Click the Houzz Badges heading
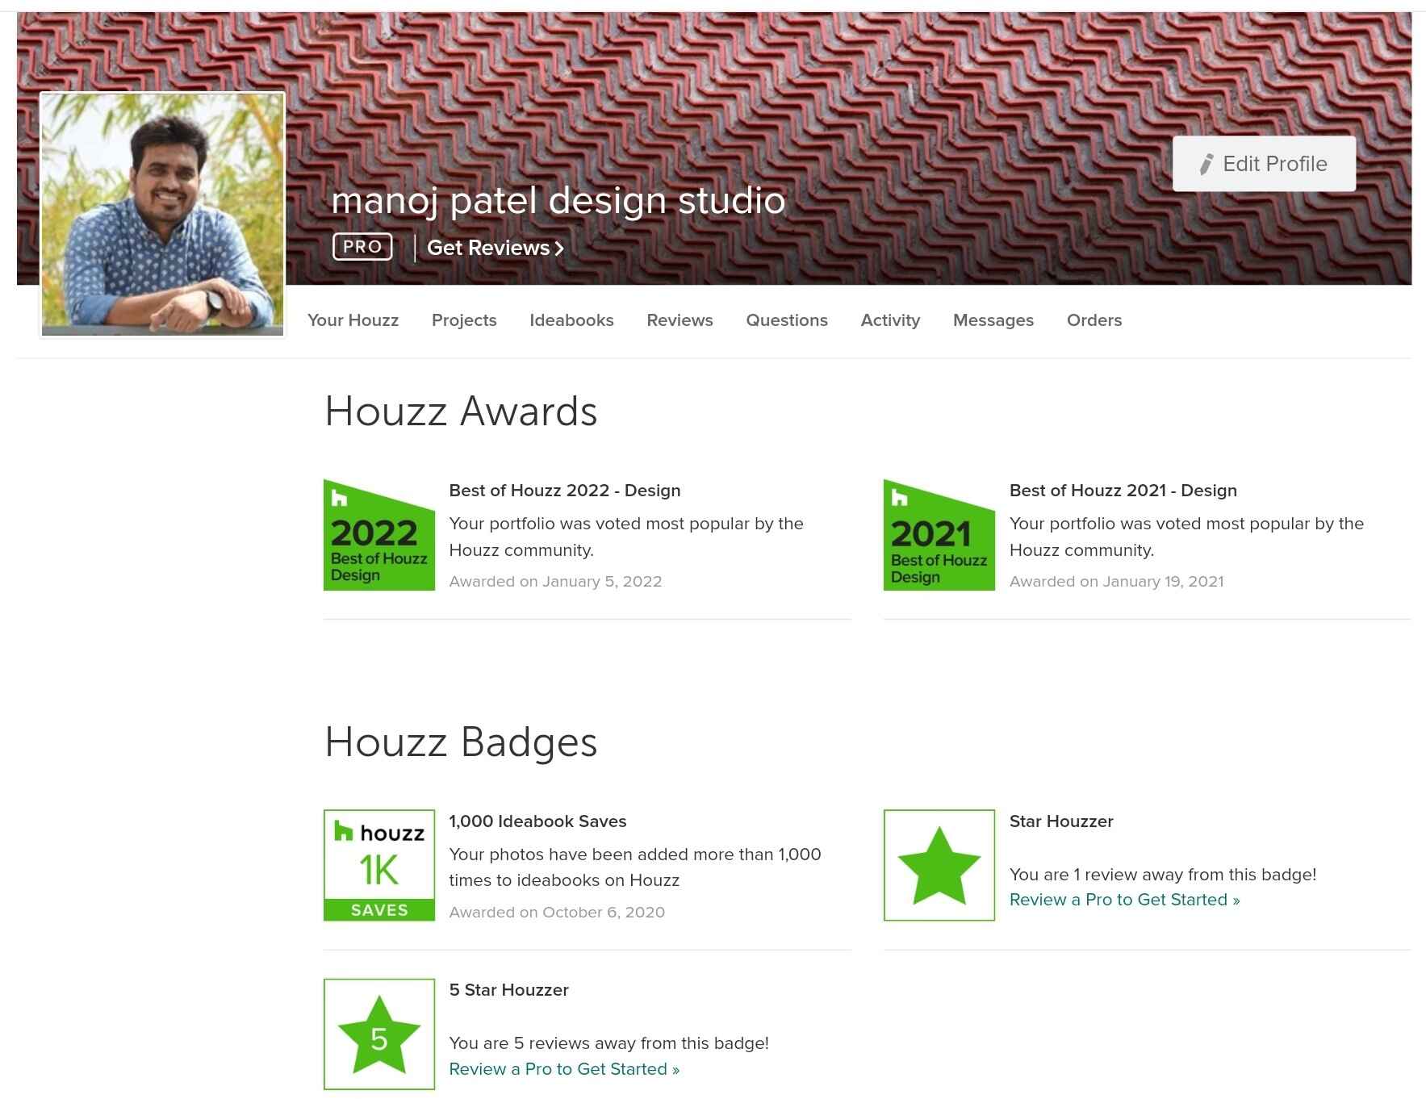 point(461,742)
